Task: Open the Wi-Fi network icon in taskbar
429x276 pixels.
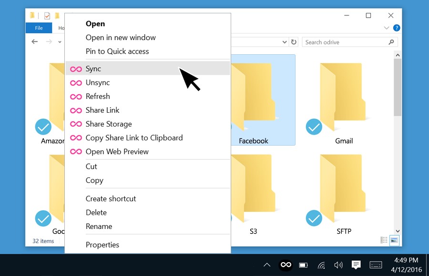Action: (322, 265)
